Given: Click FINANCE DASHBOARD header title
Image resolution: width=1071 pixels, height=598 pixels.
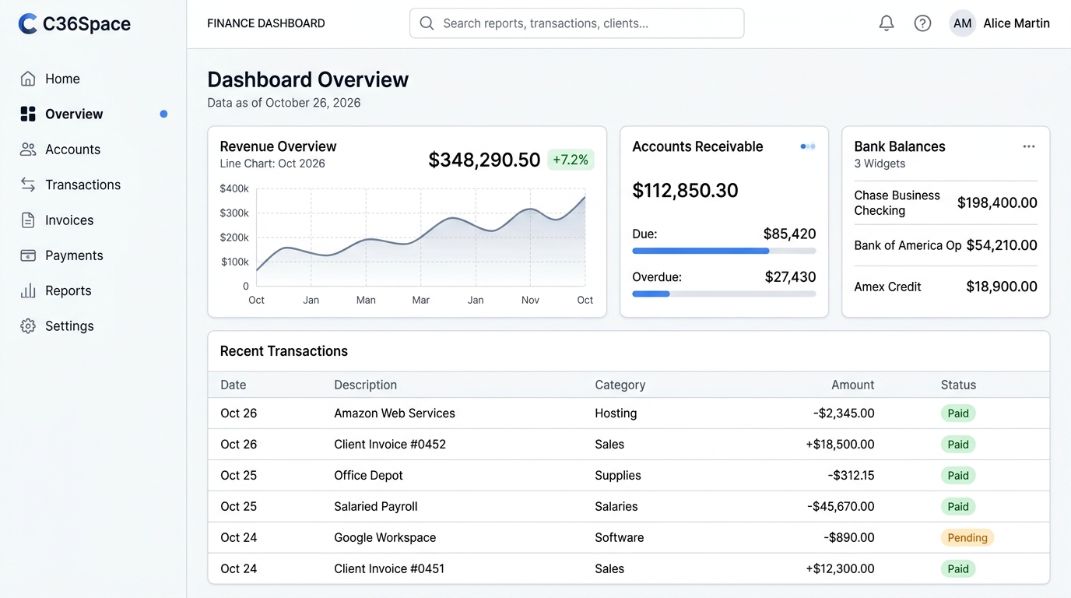Looking at the screenshot, I should [x=266, y=23].
